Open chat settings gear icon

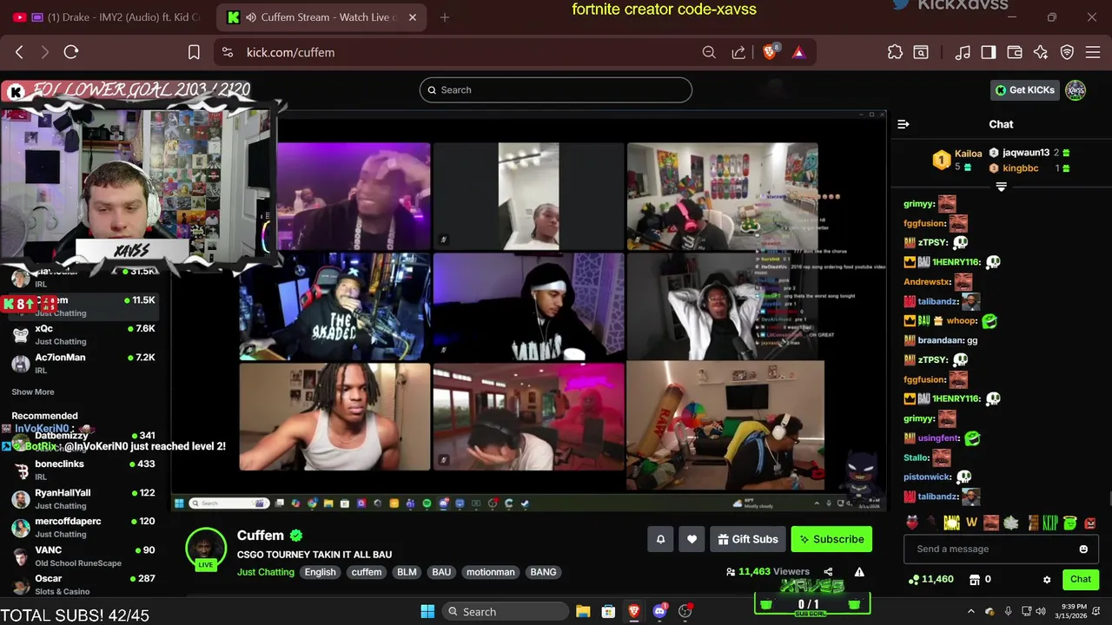[x=1047, y=579]
